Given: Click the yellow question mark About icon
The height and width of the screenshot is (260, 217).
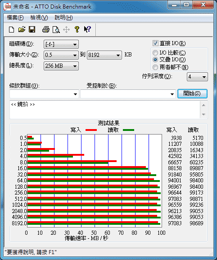Looking at the screenshot, I should coord(77,29).
